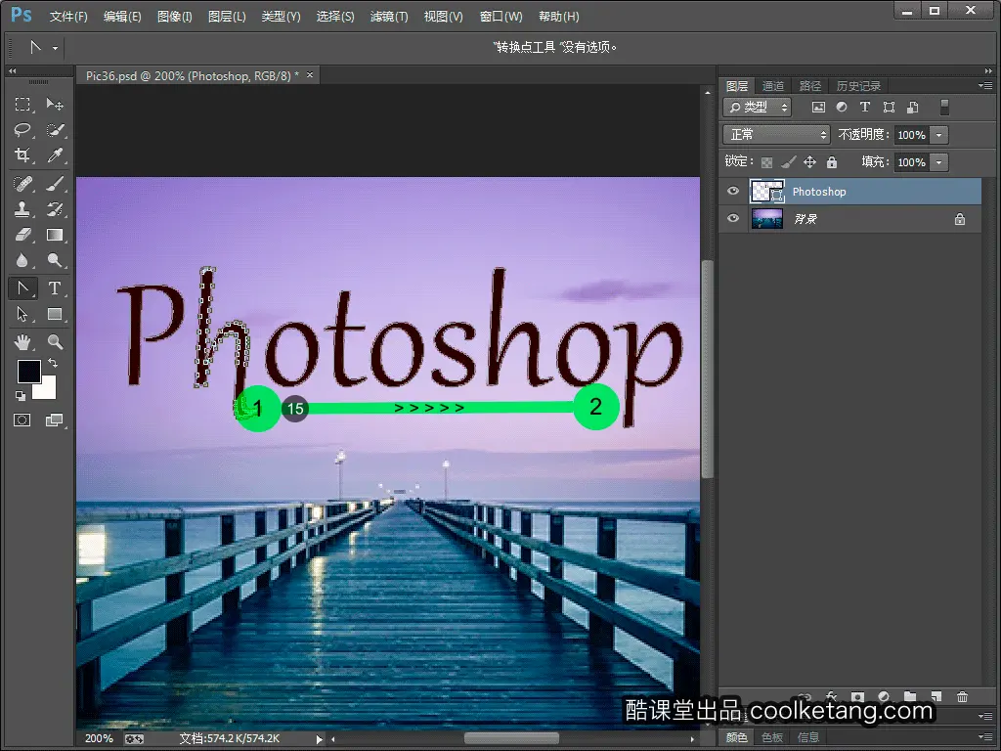This screenshot has height=751, width=1001.
Task: Open the 图层(L) menu
Action: 227,17
